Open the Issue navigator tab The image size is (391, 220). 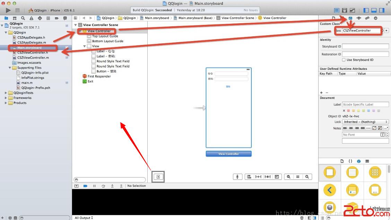(x=32, y=18)
